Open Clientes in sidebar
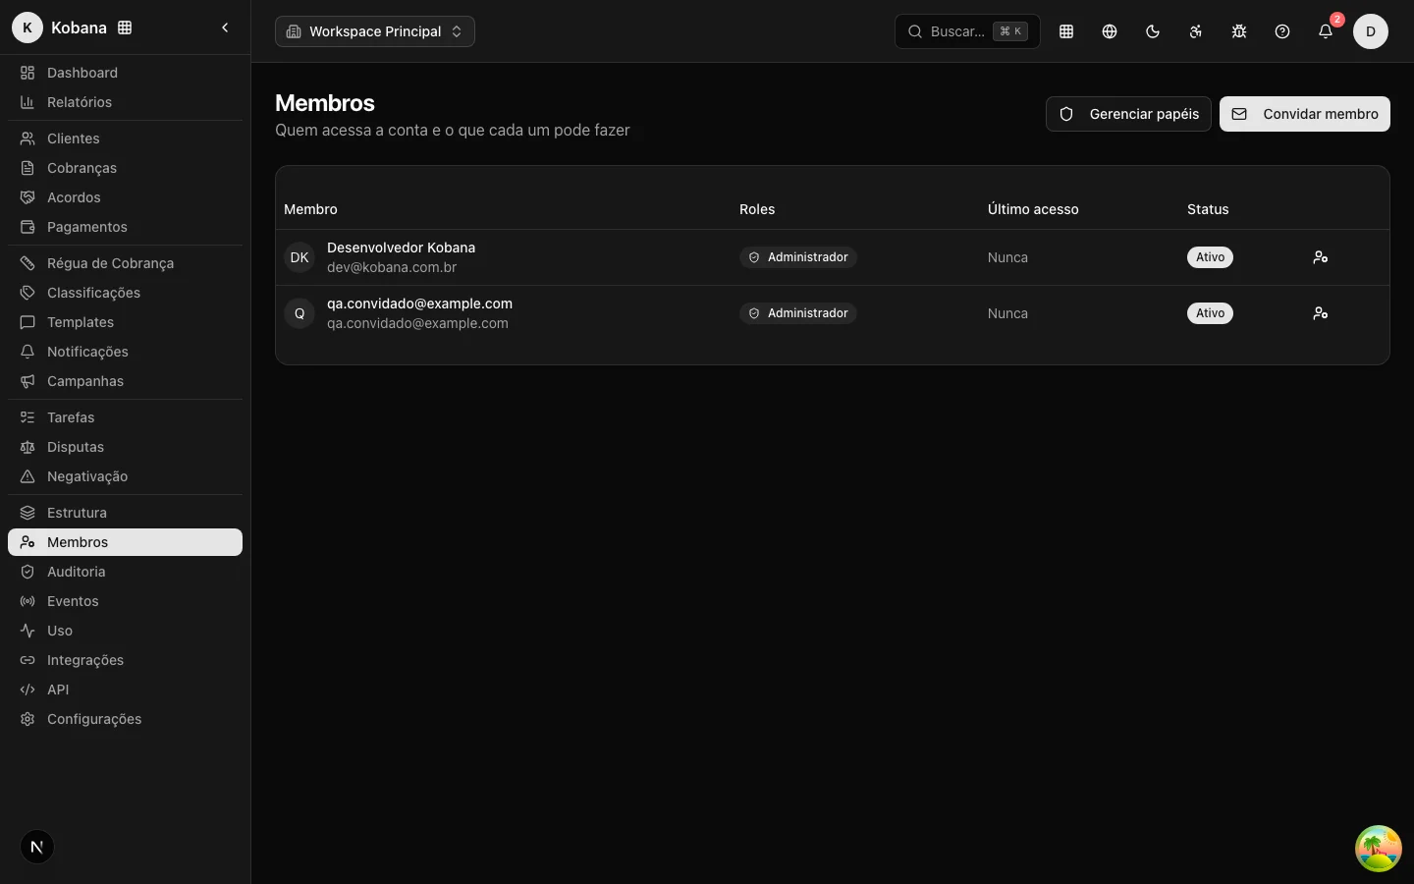This screenshot has height=884, width=1414. (x=125, y=138)
